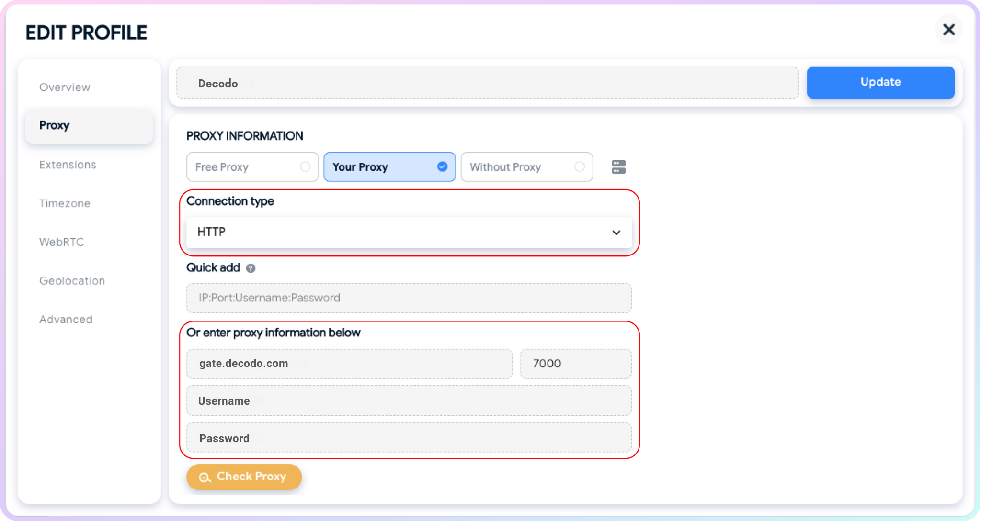Click the Quick add IP:Port input field

(409, 298)
